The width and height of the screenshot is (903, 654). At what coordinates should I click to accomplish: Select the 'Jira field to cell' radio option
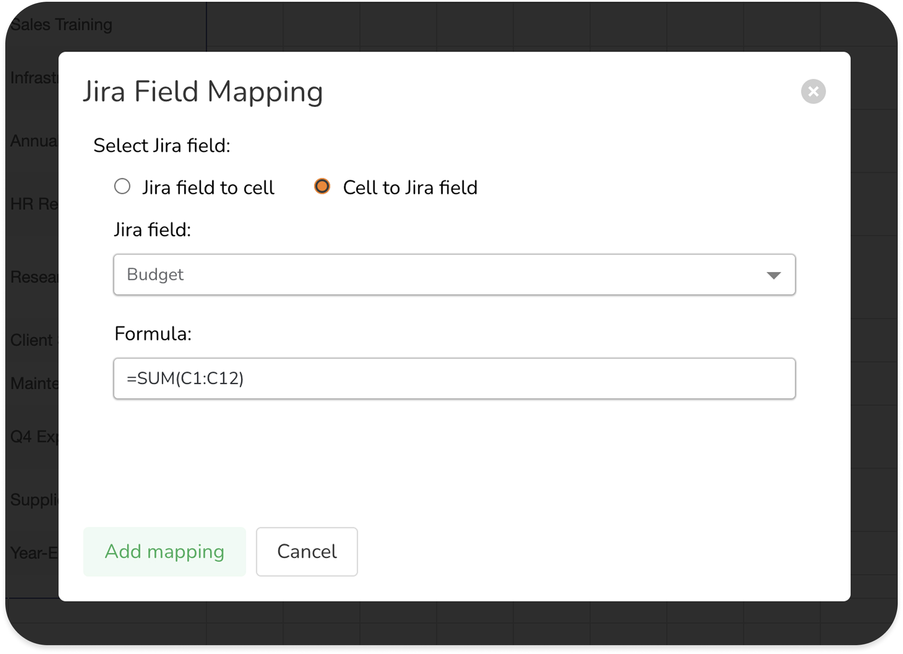(x=122, y=187)
